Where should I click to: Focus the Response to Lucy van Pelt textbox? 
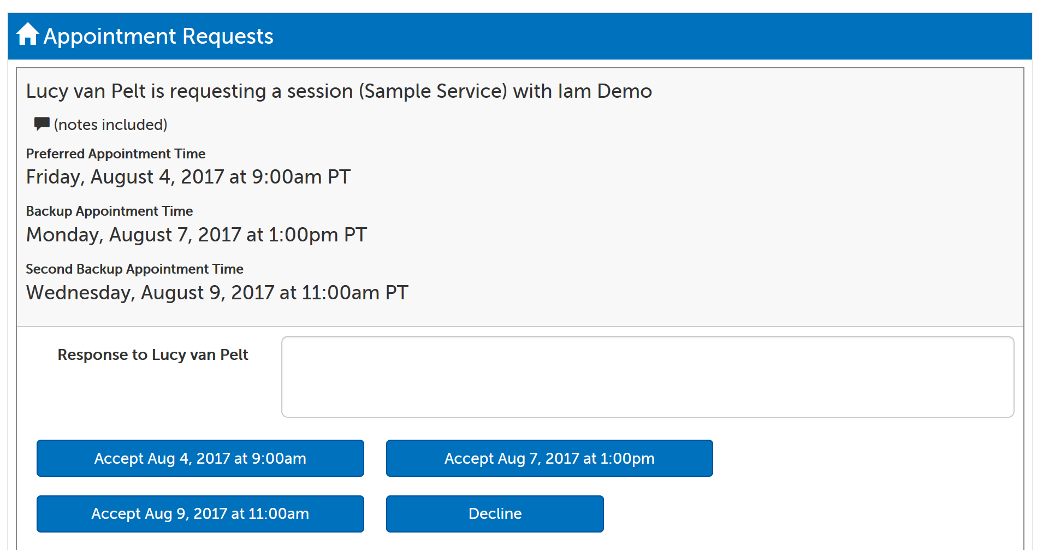(647, 377)
